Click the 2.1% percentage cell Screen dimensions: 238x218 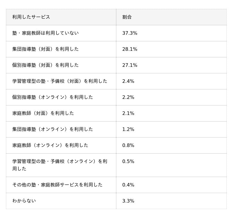(128, 113)
